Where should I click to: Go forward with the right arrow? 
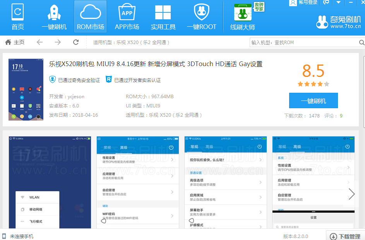pyautogui.click(x=58, y=42)
